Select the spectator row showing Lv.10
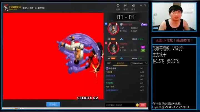The height and width of the screenshot is (112, 200). (126, 90)
